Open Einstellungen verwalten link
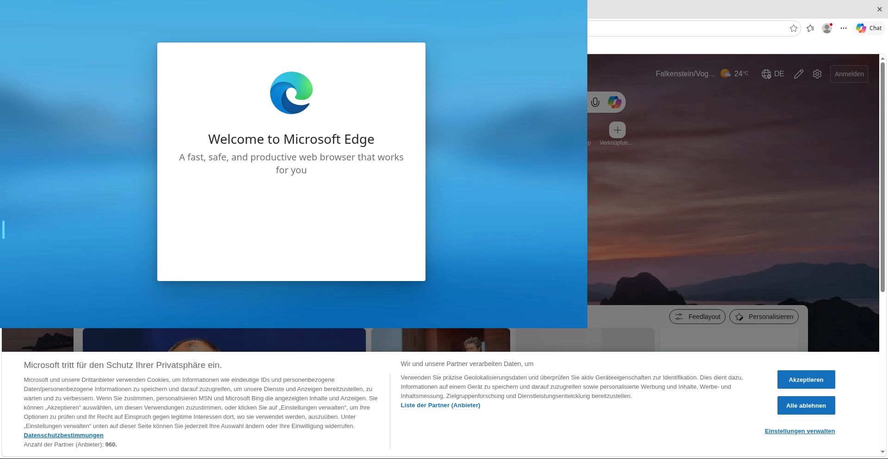This screenshot has height=459, width=888. click(x=800, y=431)
